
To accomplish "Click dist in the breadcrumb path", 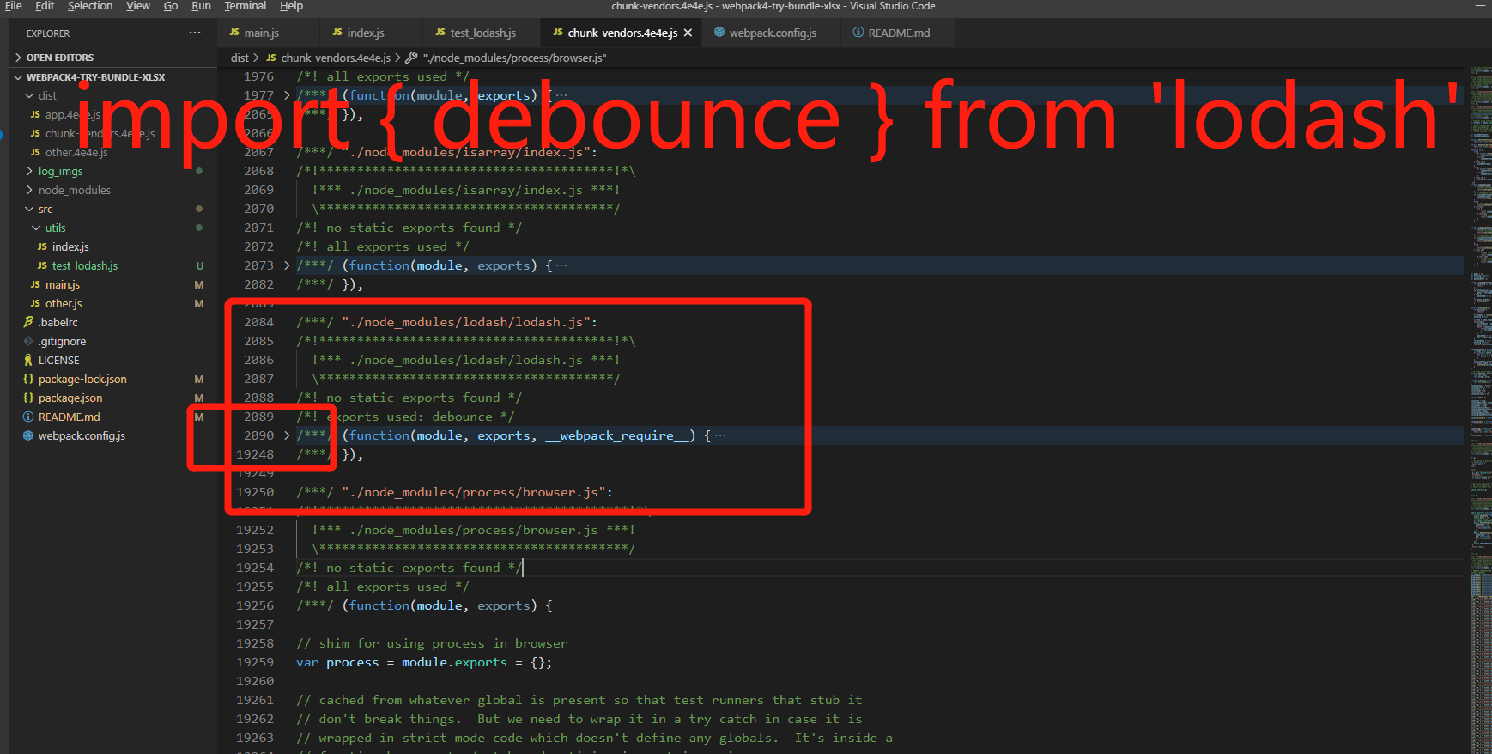I will coord(240,58).
